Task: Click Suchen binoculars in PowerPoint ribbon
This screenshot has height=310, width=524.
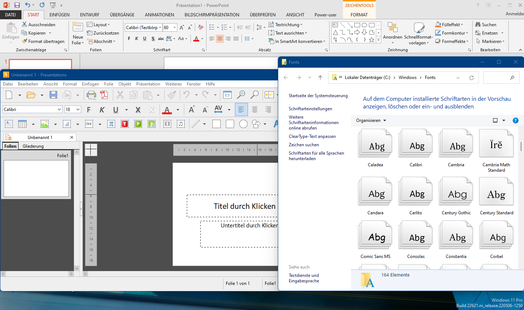Action: pyautogui.click(x=478, y=24)
